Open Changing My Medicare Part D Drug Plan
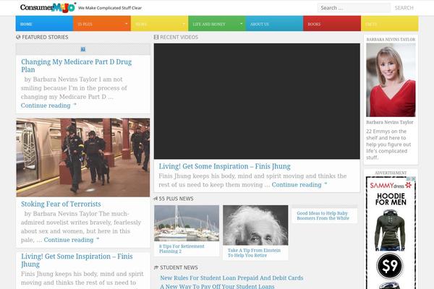Viewport: 434px width, 289px height. pyautogui.click(x=77, y=66)
